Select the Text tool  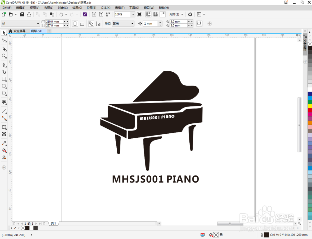click(x=4, y=102)
